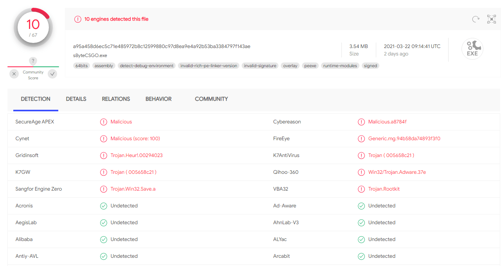This screenshot has width=501, height=266.
Task: Click the EXE file type icon
Action: click(x=472, y=49)
